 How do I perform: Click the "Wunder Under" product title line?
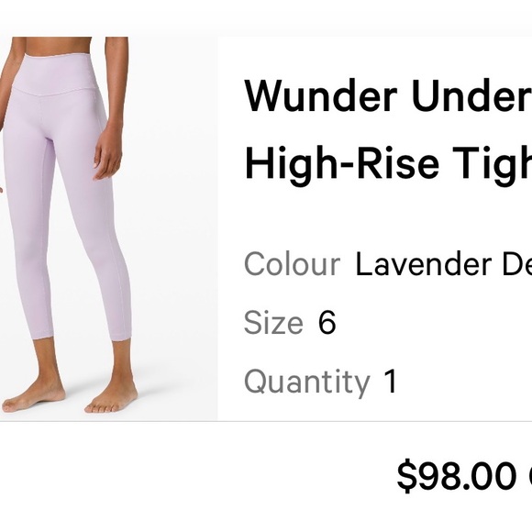pyautogui.click(x=388, y=96)
